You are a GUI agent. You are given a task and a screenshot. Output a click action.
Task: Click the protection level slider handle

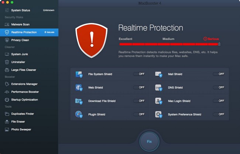point(219,44)
